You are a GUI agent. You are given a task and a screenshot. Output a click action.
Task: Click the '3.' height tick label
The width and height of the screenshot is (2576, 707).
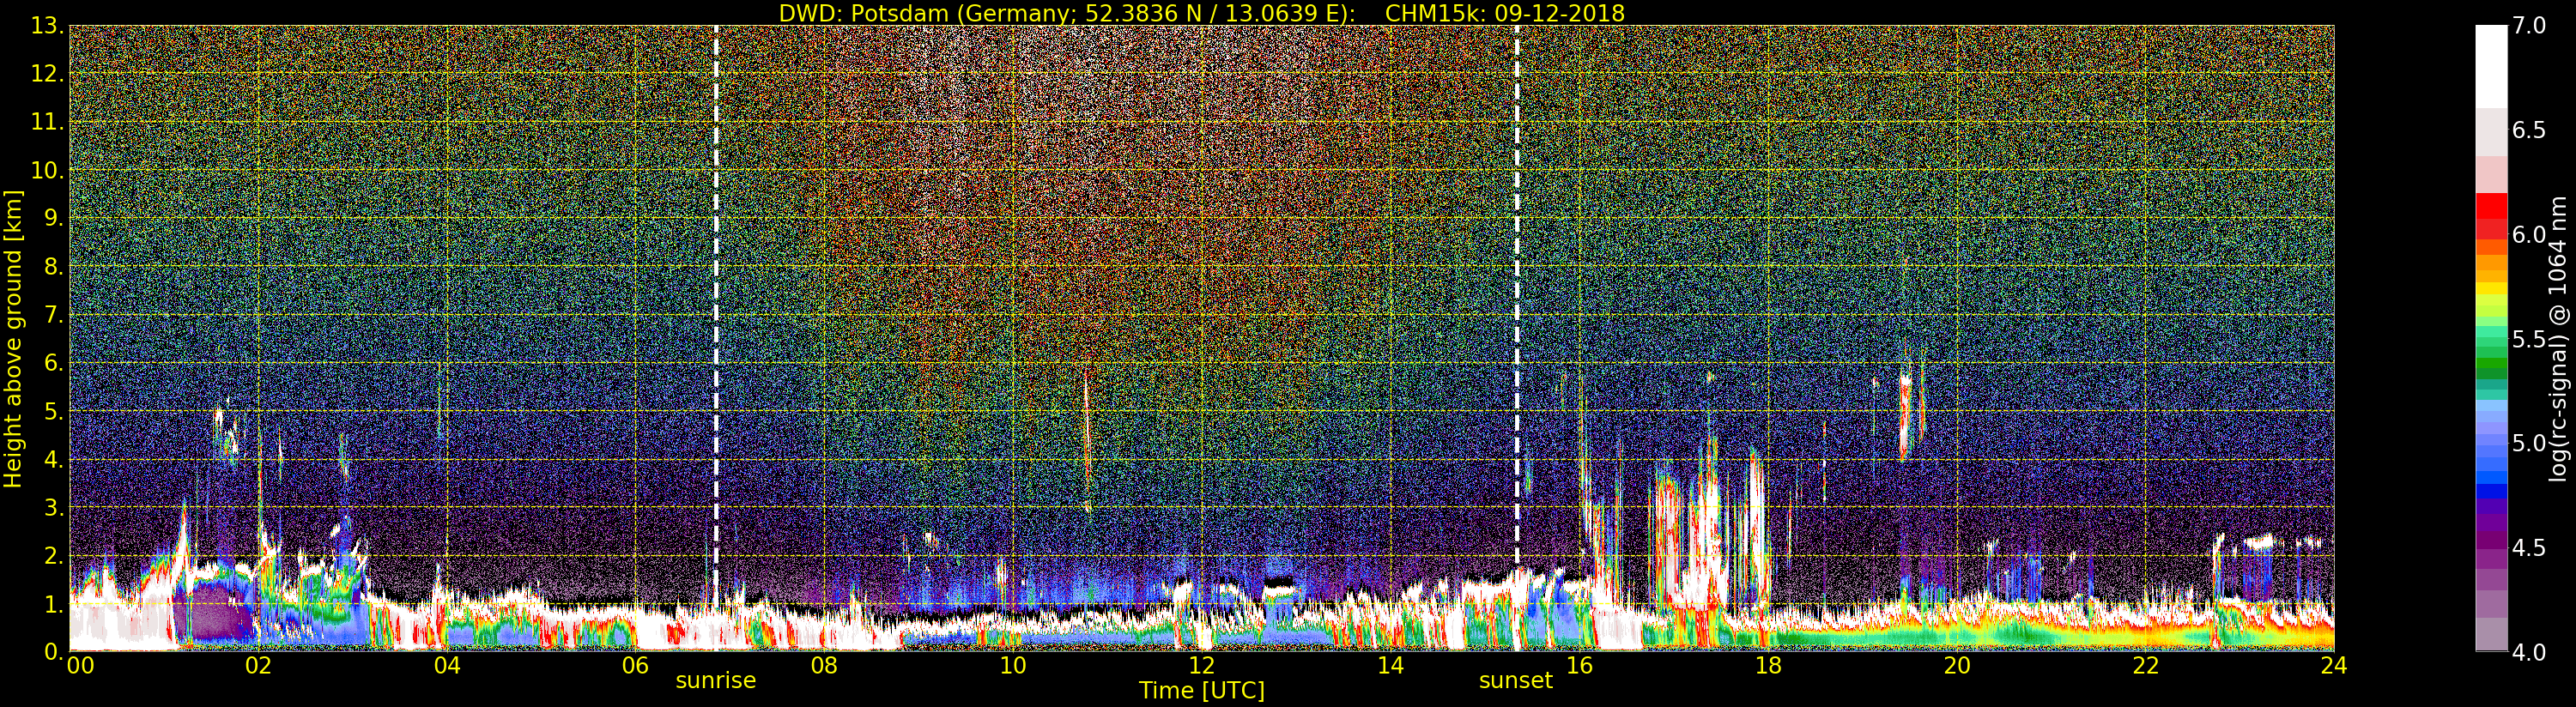tap(53, 507)
